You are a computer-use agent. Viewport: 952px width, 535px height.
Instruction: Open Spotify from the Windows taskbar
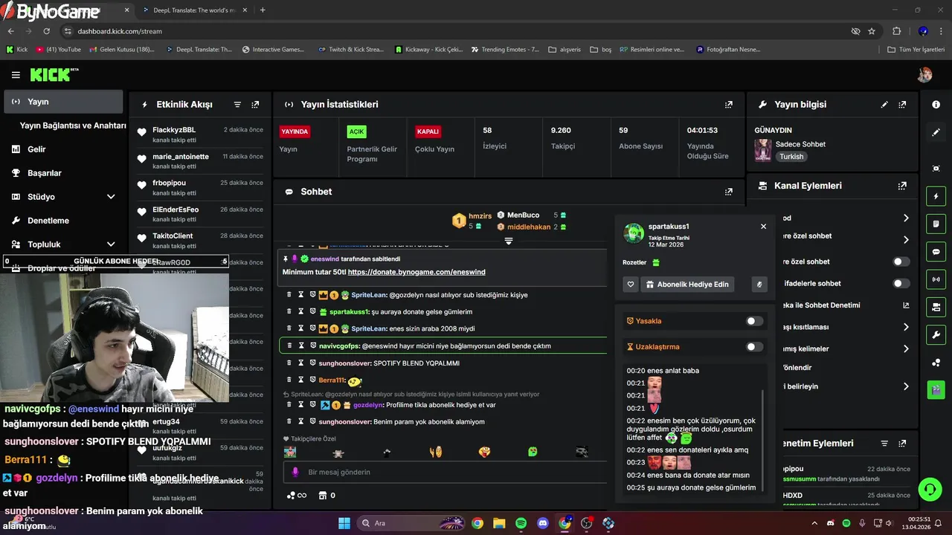coord(521,523)
